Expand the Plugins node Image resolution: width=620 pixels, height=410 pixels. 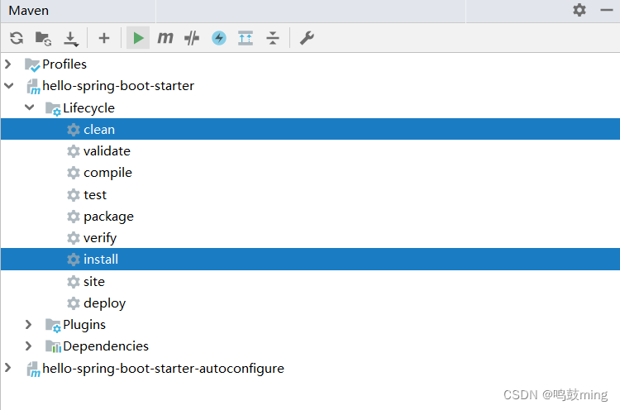(x=29, y=324)
